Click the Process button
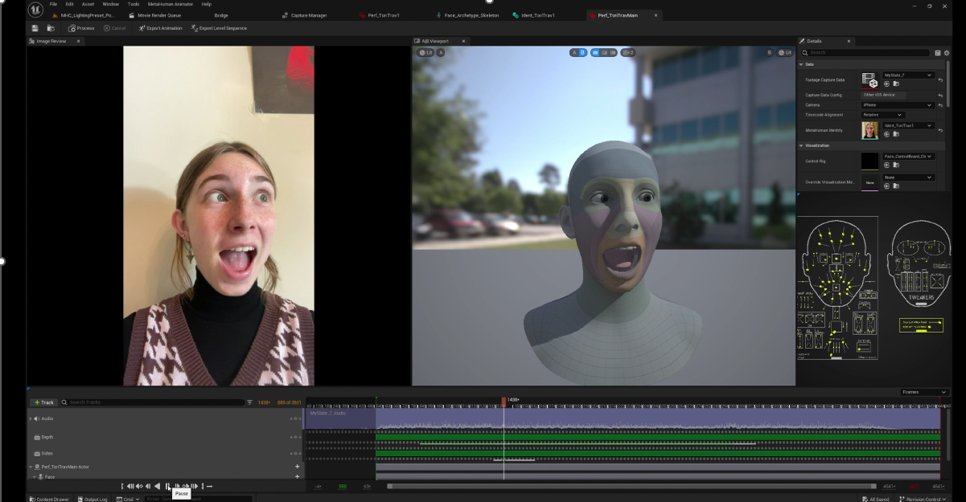This screenshot has height=502, width=966. [81, 28]
